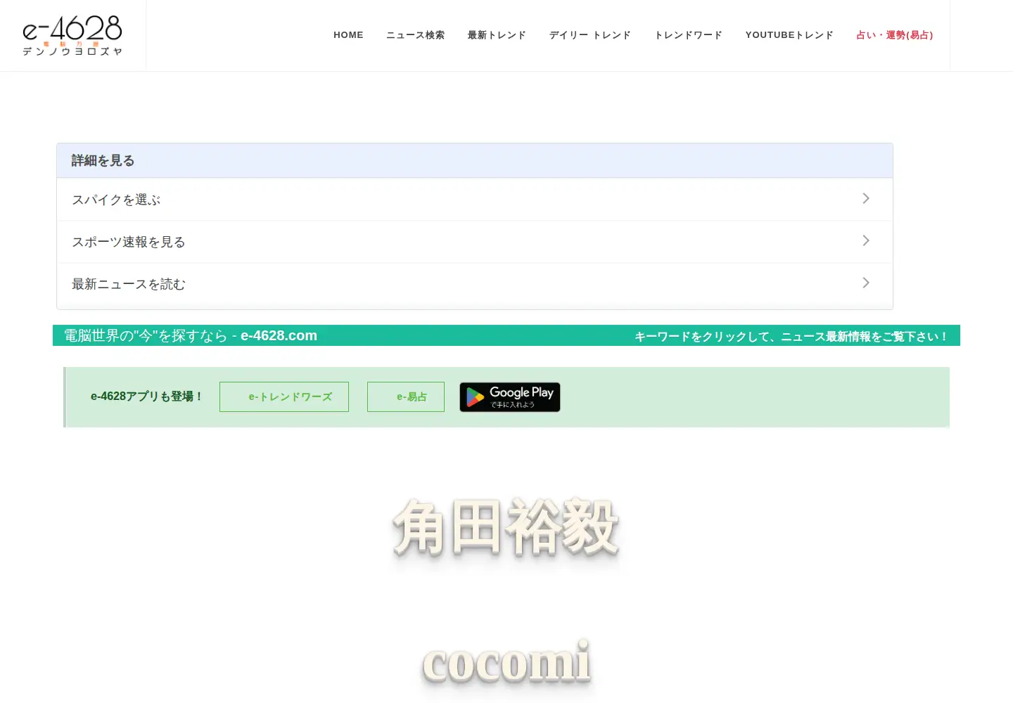This screenshot has width=1013, height=703.
Task: Expand the chevron on スポーツ速報を見る row
Action: pyautogui.click(x=866, y=241)
